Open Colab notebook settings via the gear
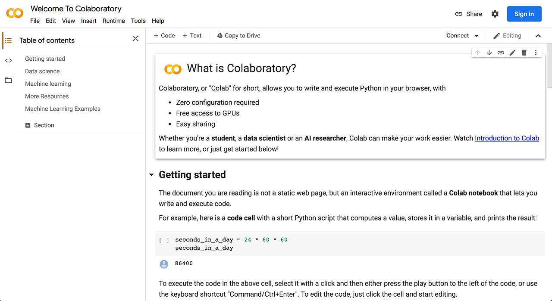The height and width of the screenshot is (301, 552). [x=495, y=13]
